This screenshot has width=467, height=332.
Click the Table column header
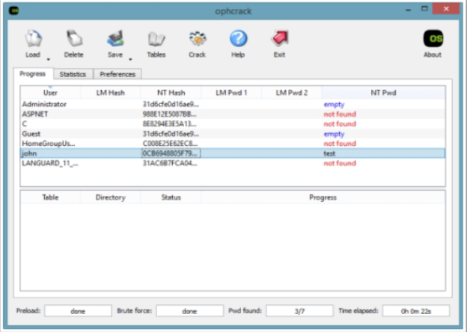click(50, 197)
